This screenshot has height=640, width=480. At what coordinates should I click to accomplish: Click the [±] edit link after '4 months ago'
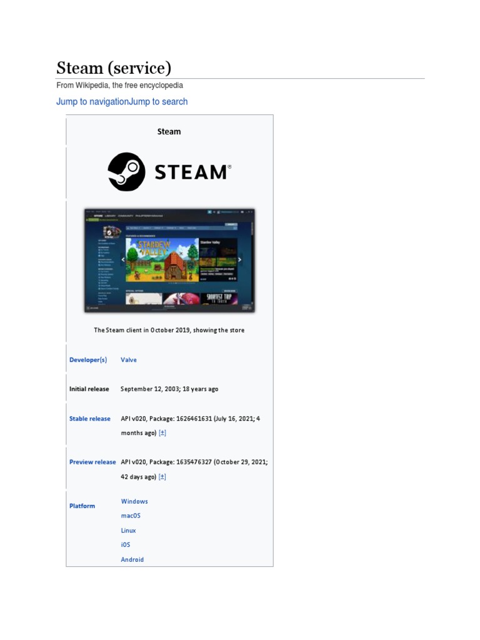(x=162, y=433)
